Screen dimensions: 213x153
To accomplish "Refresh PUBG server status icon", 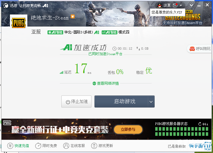I will tap(200, 124).
